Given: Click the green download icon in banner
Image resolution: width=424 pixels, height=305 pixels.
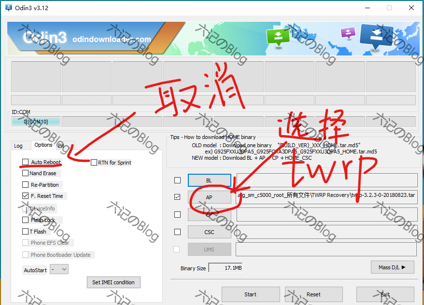Looking at the screenshot, I should tap(278, 38).
